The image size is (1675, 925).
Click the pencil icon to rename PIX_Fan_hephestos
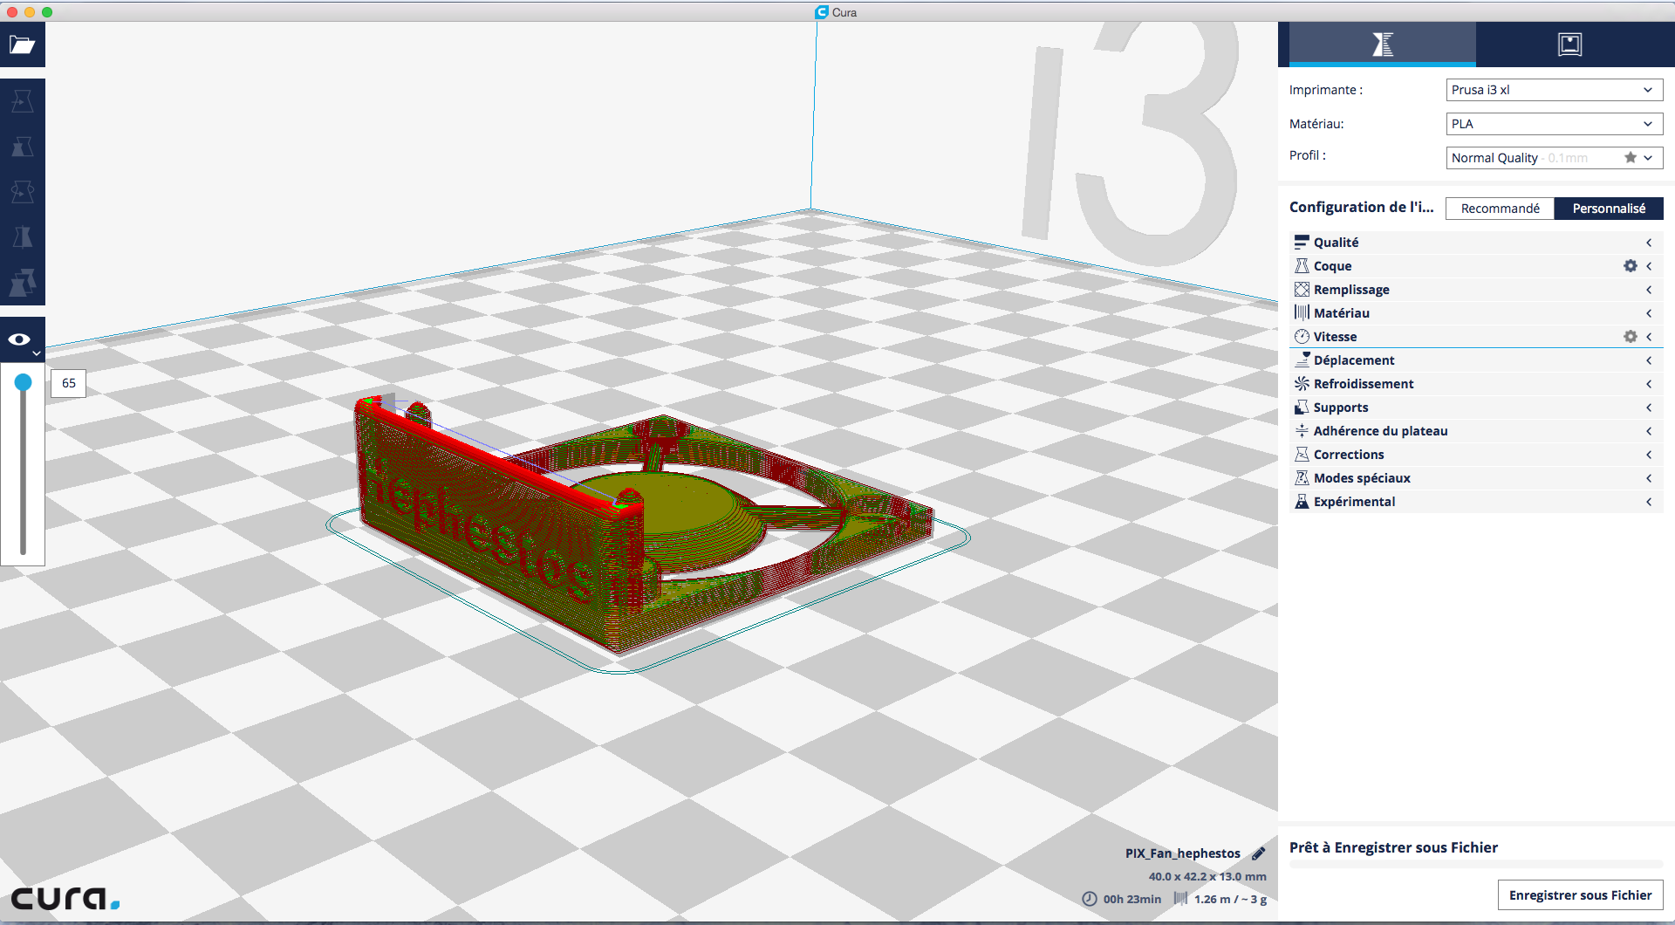click(x=1258, y=853)
